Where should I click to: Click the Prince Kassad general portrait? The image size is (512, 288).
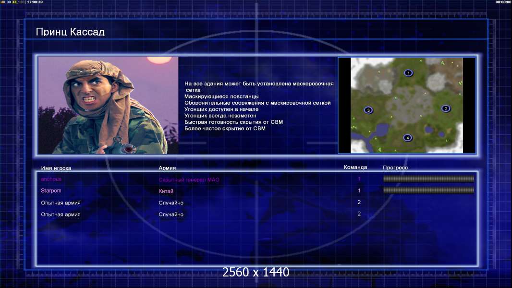(109, 105)
